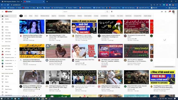Open Free Blog course thumbnail
The image size is (178, 100).
pos(162,77)
